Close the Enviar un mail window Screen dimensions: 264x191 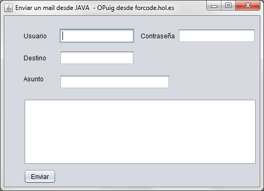(248, 6)
